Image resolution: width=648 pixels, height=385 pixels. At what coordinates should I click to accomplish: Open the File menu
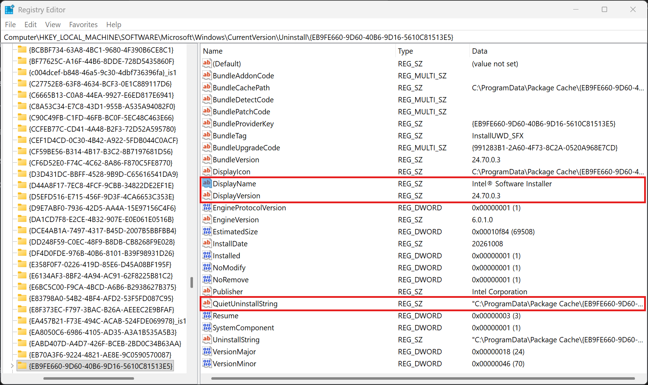[10, 25]
